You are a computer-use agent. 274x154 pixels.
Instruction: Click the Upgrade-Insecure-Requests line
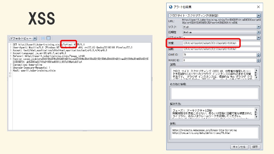point(32,68)
